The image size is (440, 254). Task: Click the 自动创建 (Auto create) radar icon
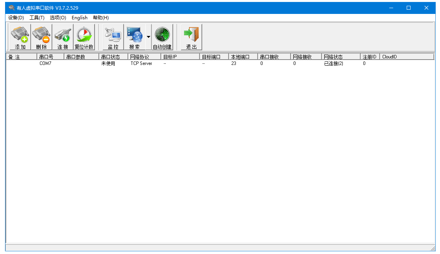pos(162,37)
